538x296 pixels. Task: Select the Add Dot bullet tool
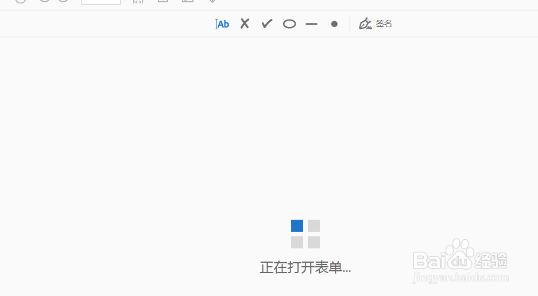tap(334, 24)
